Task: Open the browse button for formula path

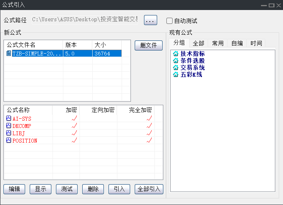Action: (151, 20)
